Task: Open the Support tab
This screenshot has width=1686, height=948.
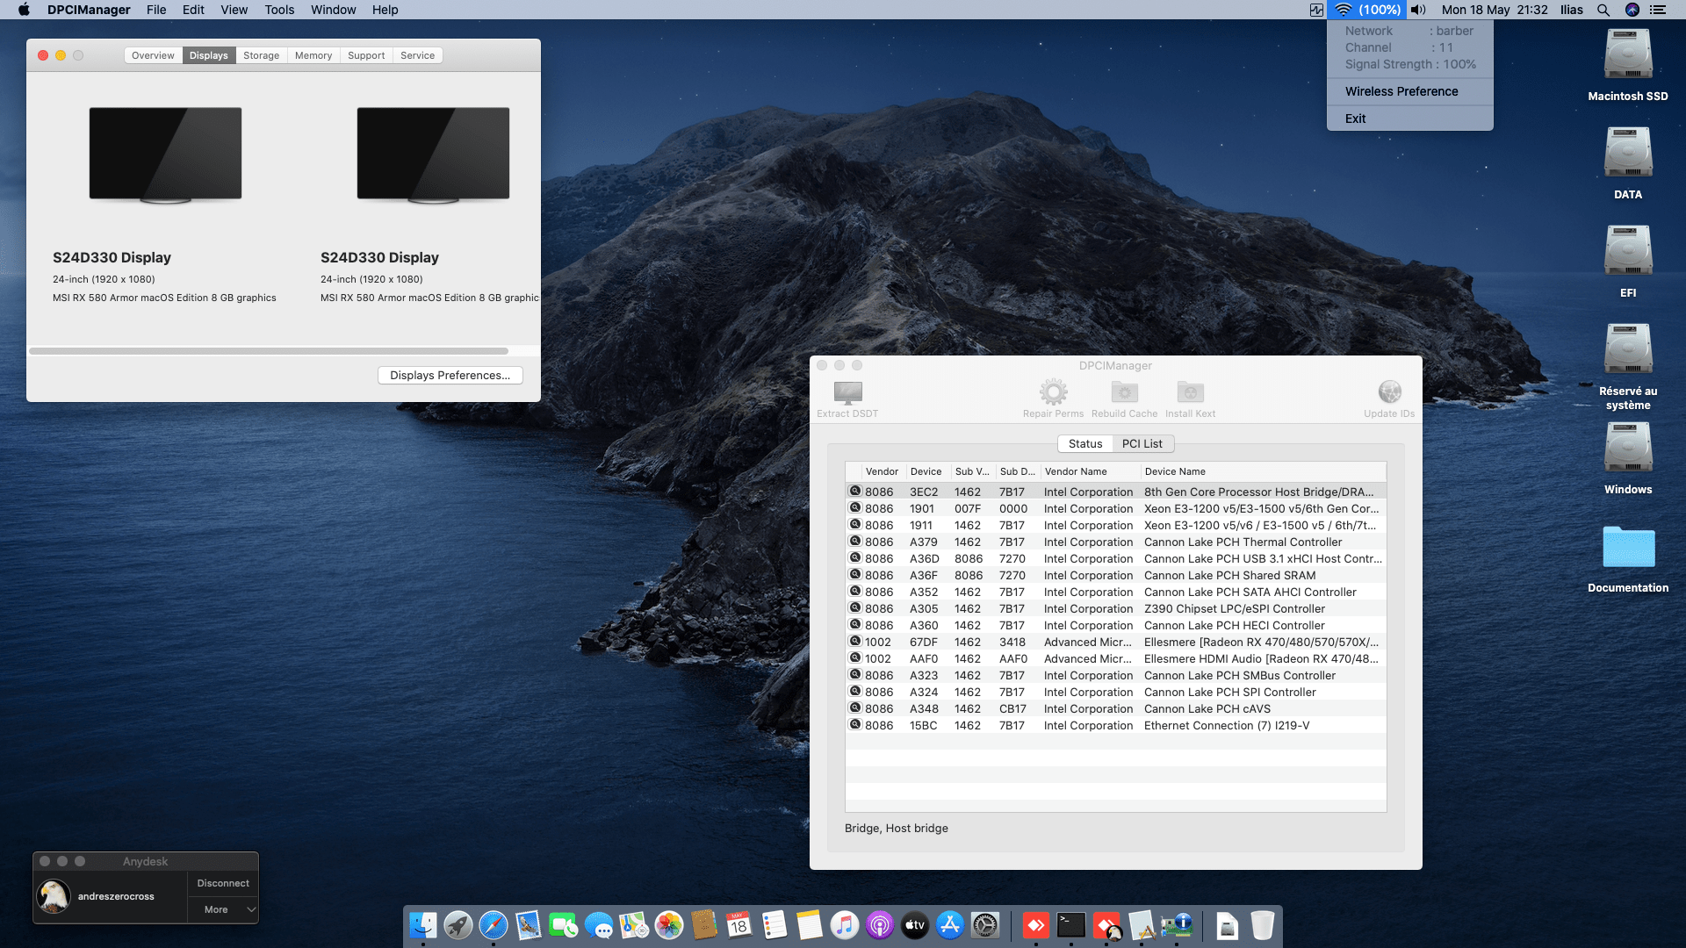Action: tap(366, 55)
